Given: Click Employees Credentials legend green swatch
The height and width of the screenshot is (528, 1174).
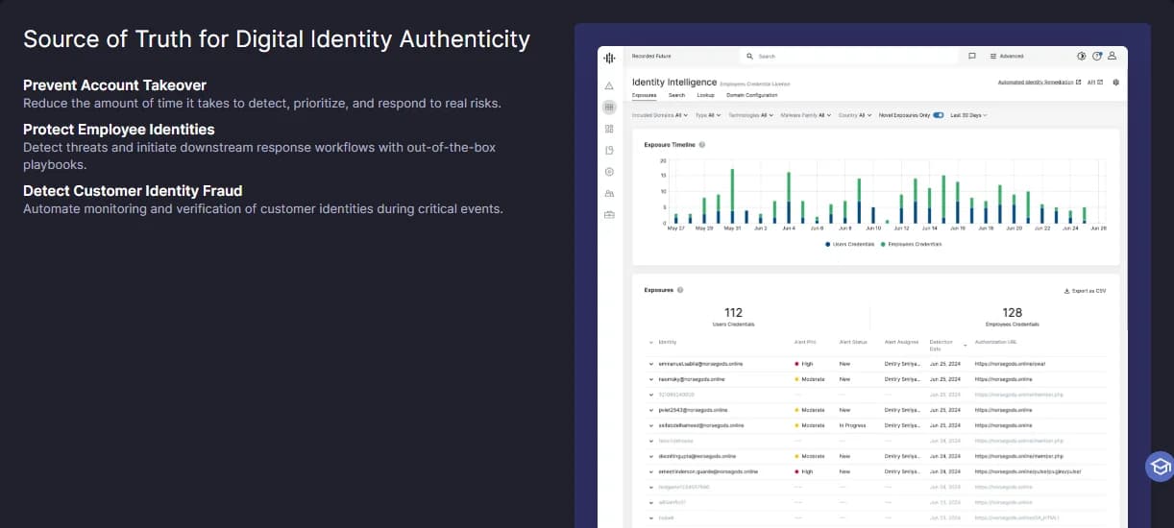Looking at the screenshot, I should 882,244.
